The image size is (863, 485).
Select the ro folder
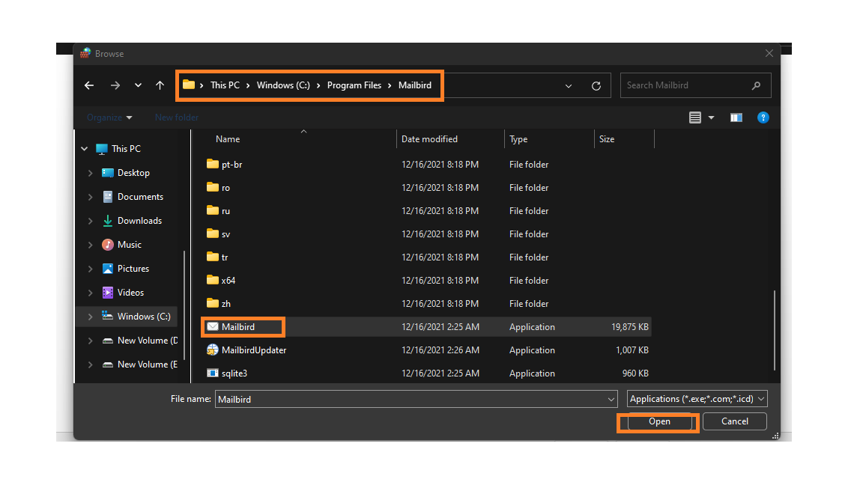(x=225, y=188)
